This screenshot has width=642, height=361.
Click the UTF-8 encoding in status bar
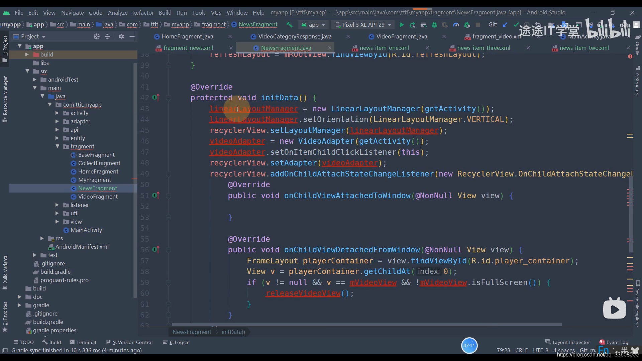pyautogui.click(x=541, y=350)
